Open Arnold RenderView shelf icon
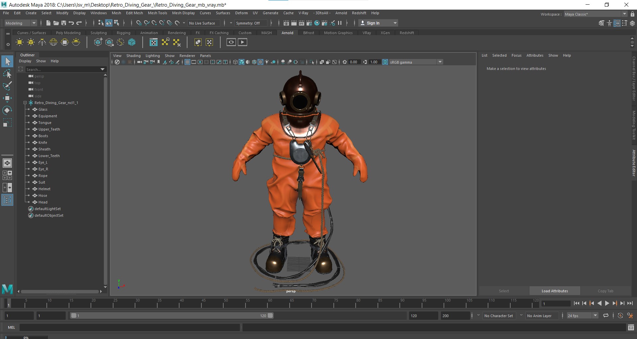The width and height of the screenshot is (637, 339). (231, 42)
